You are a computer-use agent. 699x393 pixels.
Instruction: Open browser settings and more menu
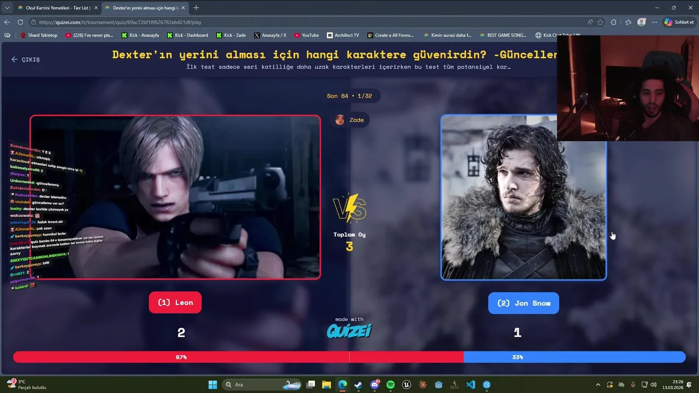click(x=654, y=22)
